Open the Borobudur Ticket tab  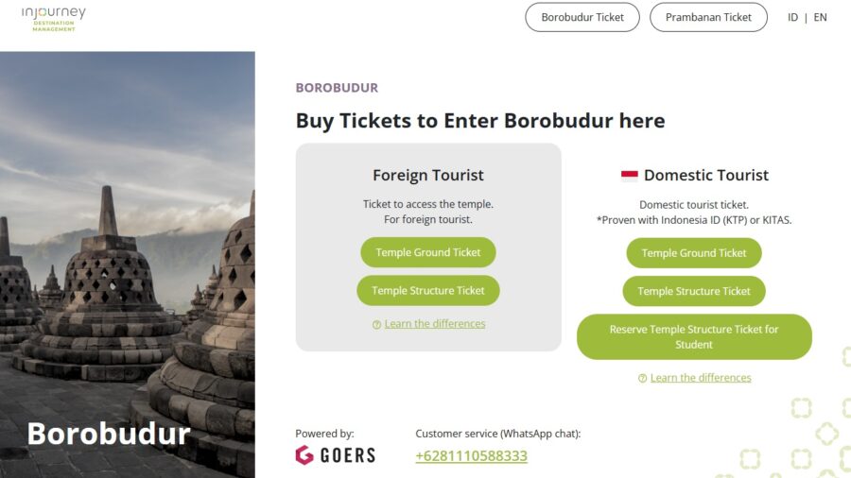click(x=582, y=17)
